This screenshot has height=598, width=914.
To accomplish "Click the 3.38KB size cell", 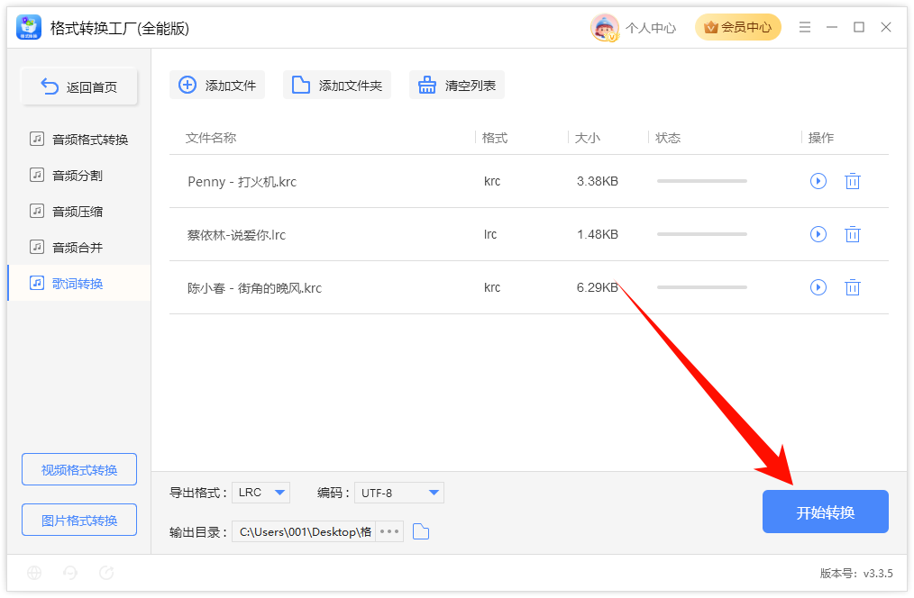I will pos(597,181).
